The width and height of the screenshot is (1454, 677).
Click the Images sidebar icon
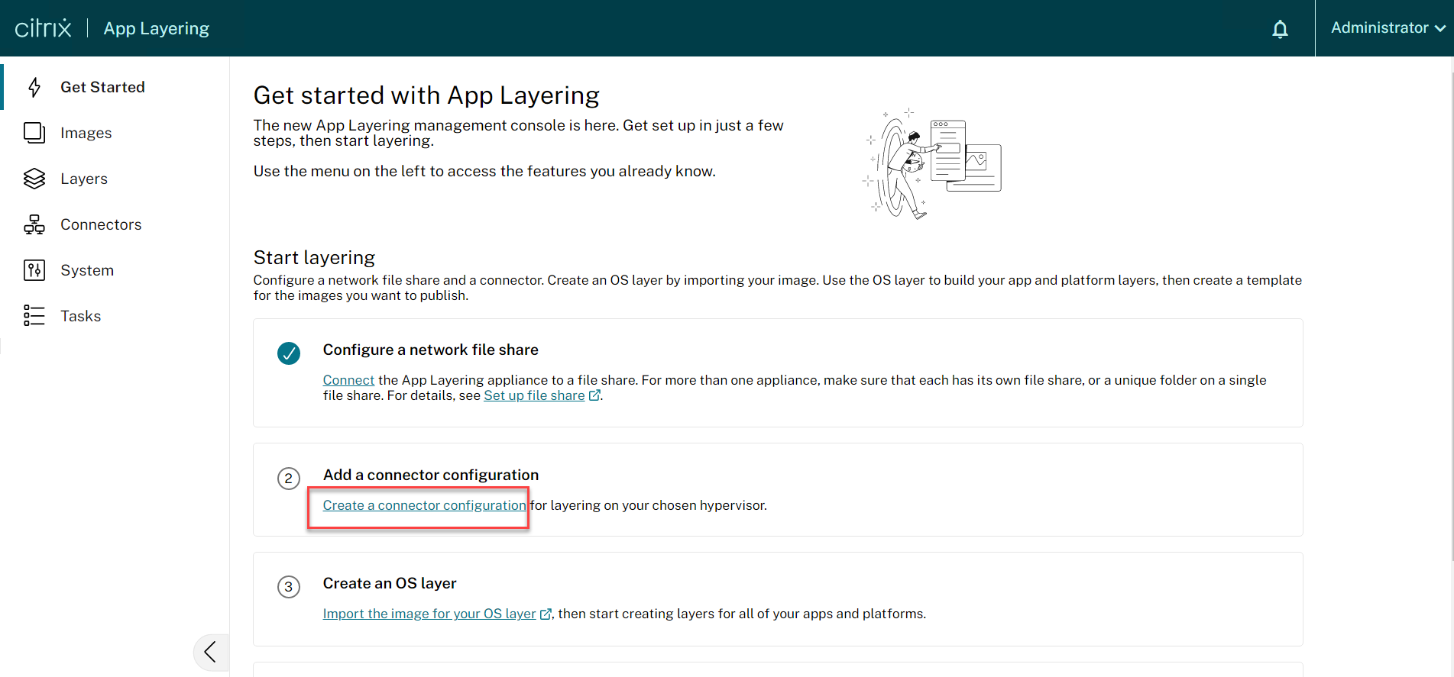pyautogui.click(x=34, y=133)
